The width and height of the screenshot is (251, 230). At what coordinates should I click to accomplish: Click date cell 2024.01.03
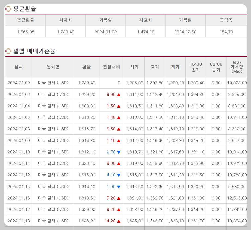19,94
